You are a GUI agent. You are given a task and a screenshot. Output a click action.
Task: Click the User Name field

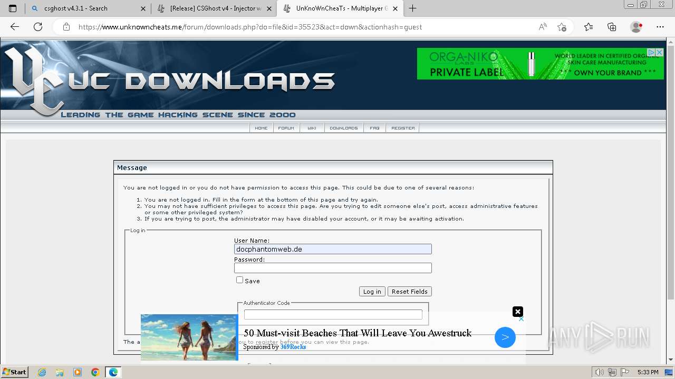[333, 249]
